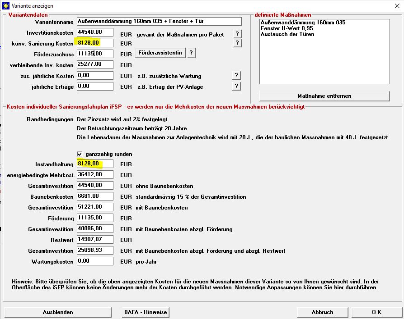This screenshot has width=404, height=319.
Task: Click the application icon in title bar
Action: click(6, 6)
